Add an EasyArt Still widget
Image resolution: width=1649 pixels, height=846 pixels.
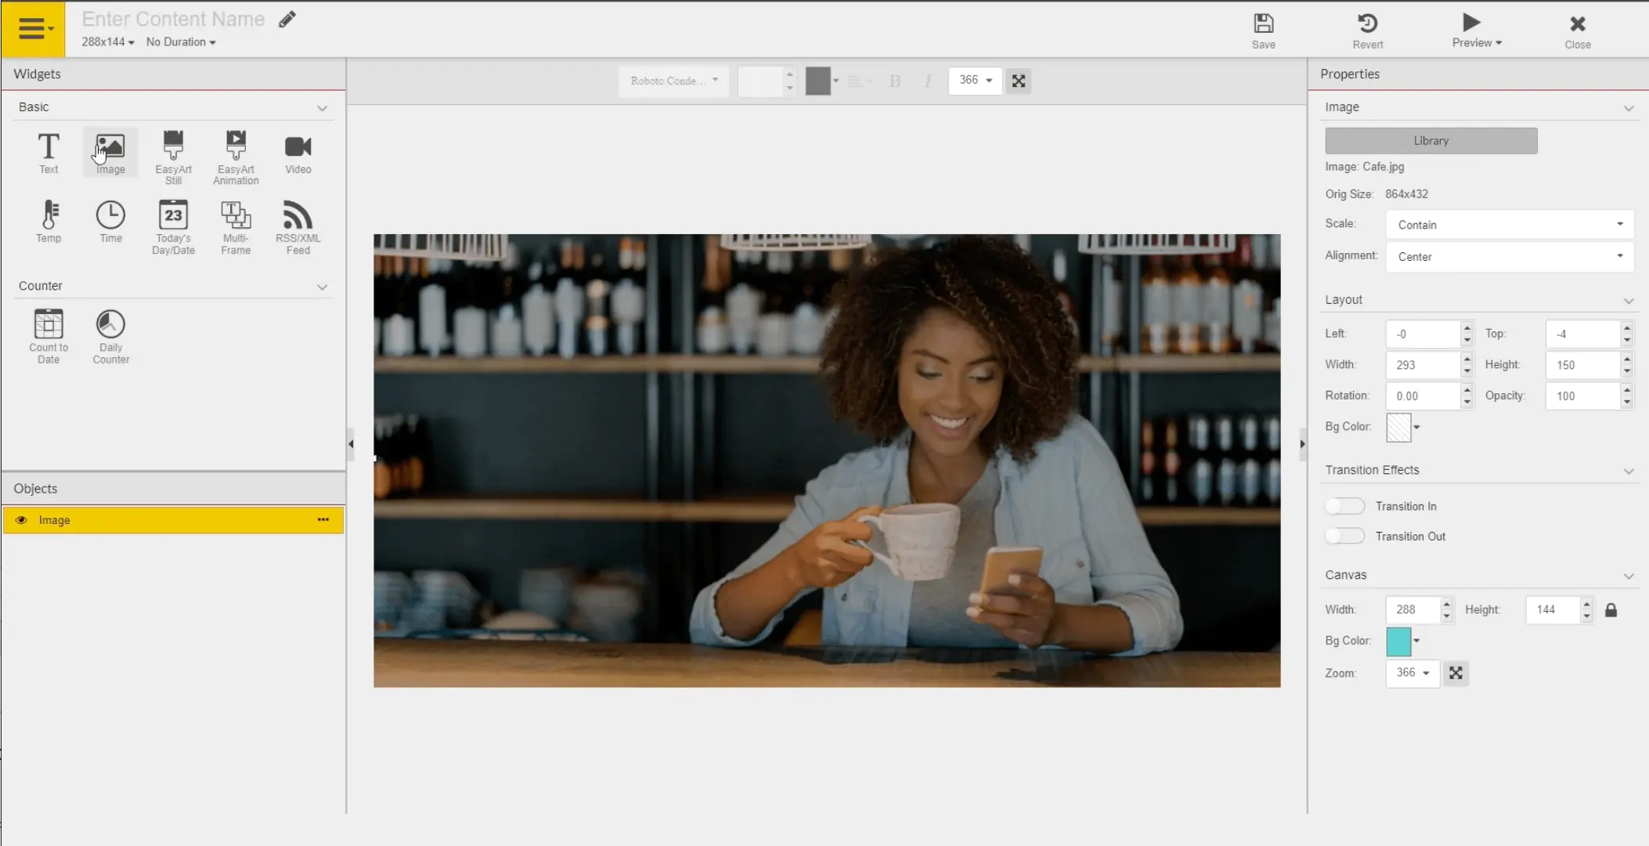coord(173,157)
